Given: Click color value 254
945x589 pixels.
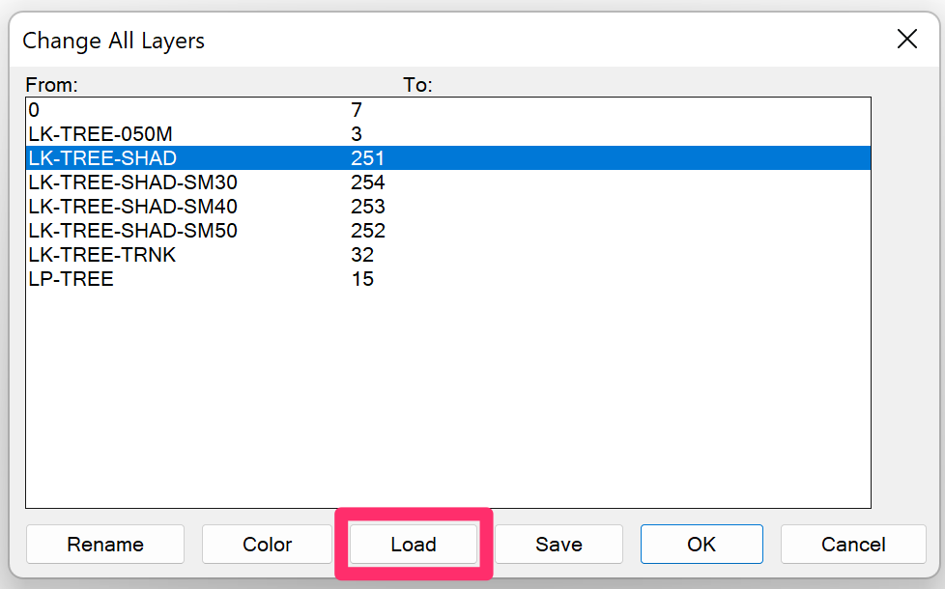Looking at the screenshot, I should pyautogui.click(x=367, y=182).
